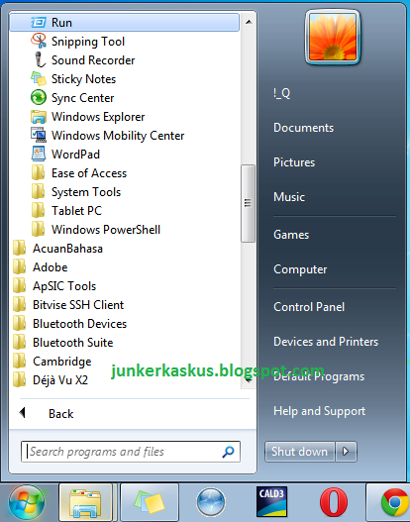
Task: Click the search magnifier icon
Action: [x=229, y=452]
